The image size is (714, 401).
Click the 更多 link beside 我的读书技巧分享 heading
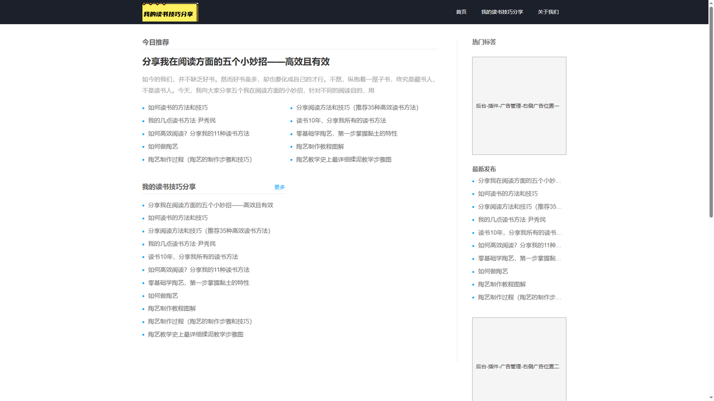(x=280, y=187)
